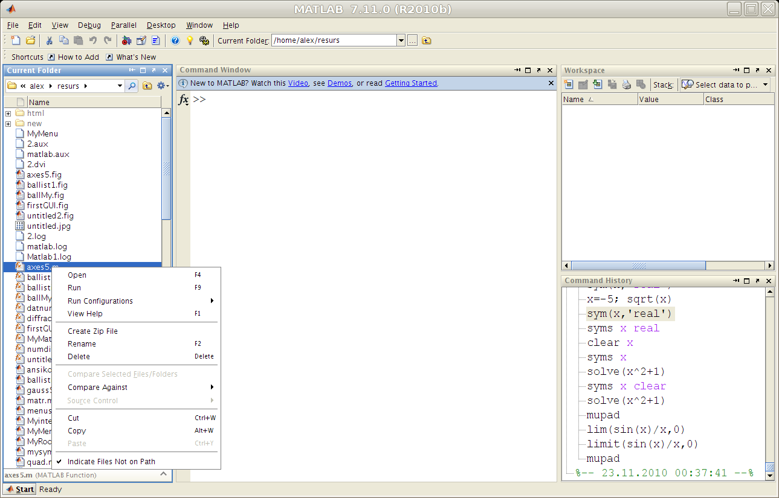Expand the new folder
Image resolution: width=779 pixels, height=498 pixels.
pyautogui.click(x=8, y=124)
